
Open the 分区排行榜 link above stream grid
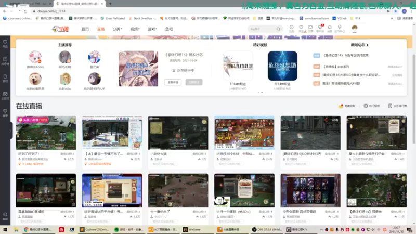pyautogui.click(x=397, y=106)
